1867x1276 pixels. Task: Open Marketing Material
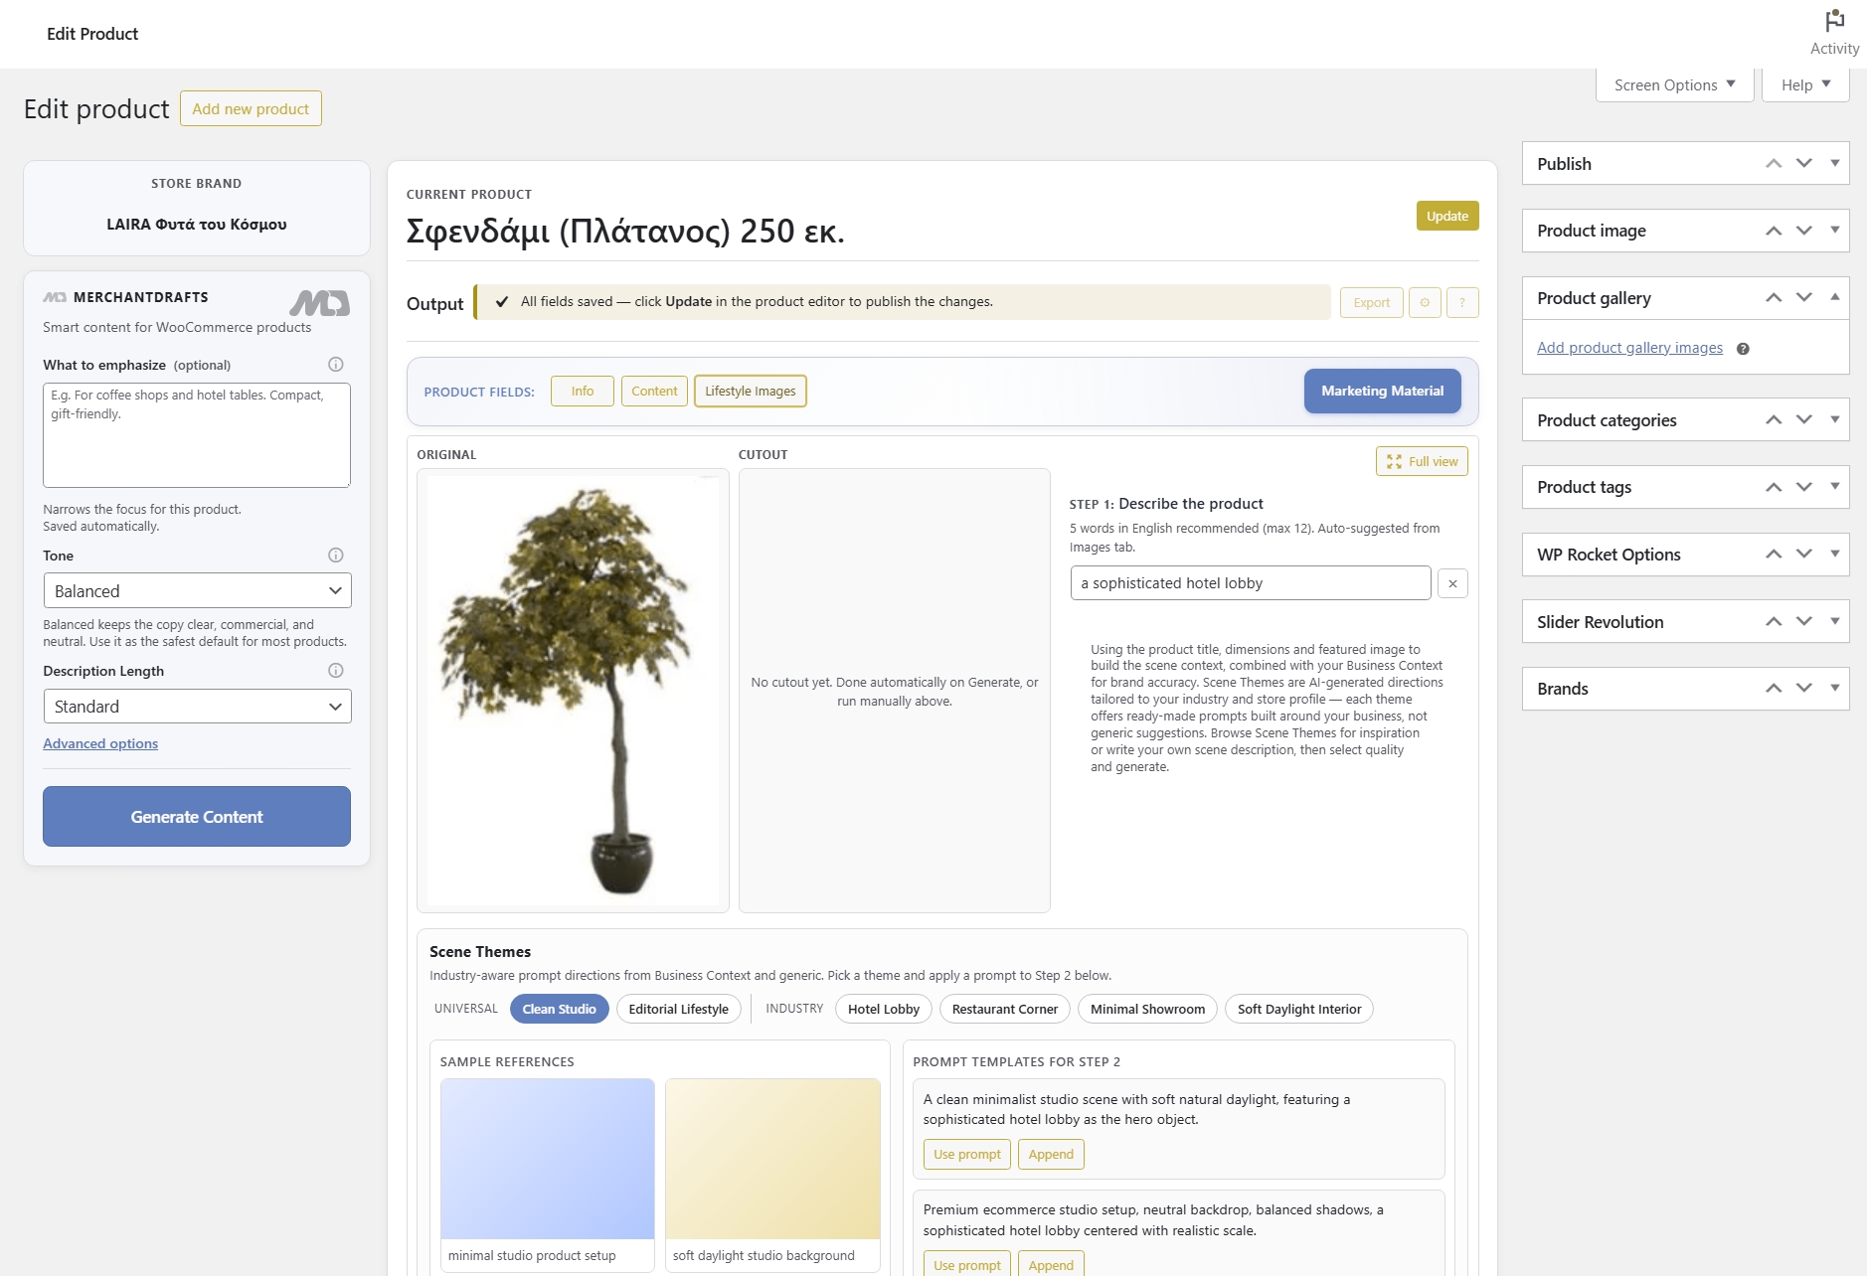click(x=1383, y=392)
